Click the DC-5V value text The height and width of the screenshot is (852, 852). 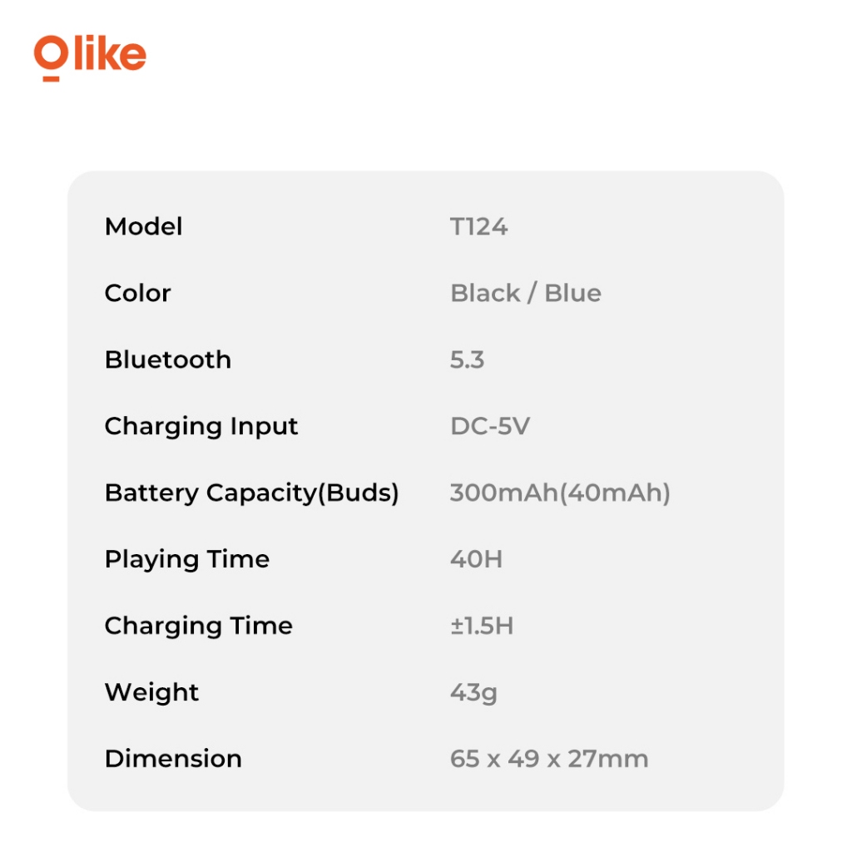click(x=489, y=426)
